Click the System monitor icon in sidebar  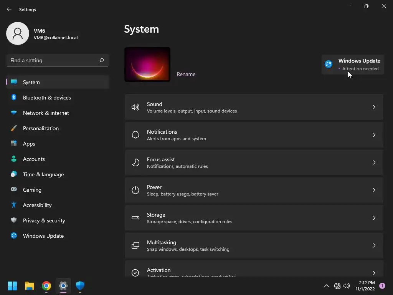tap(14, 82)
